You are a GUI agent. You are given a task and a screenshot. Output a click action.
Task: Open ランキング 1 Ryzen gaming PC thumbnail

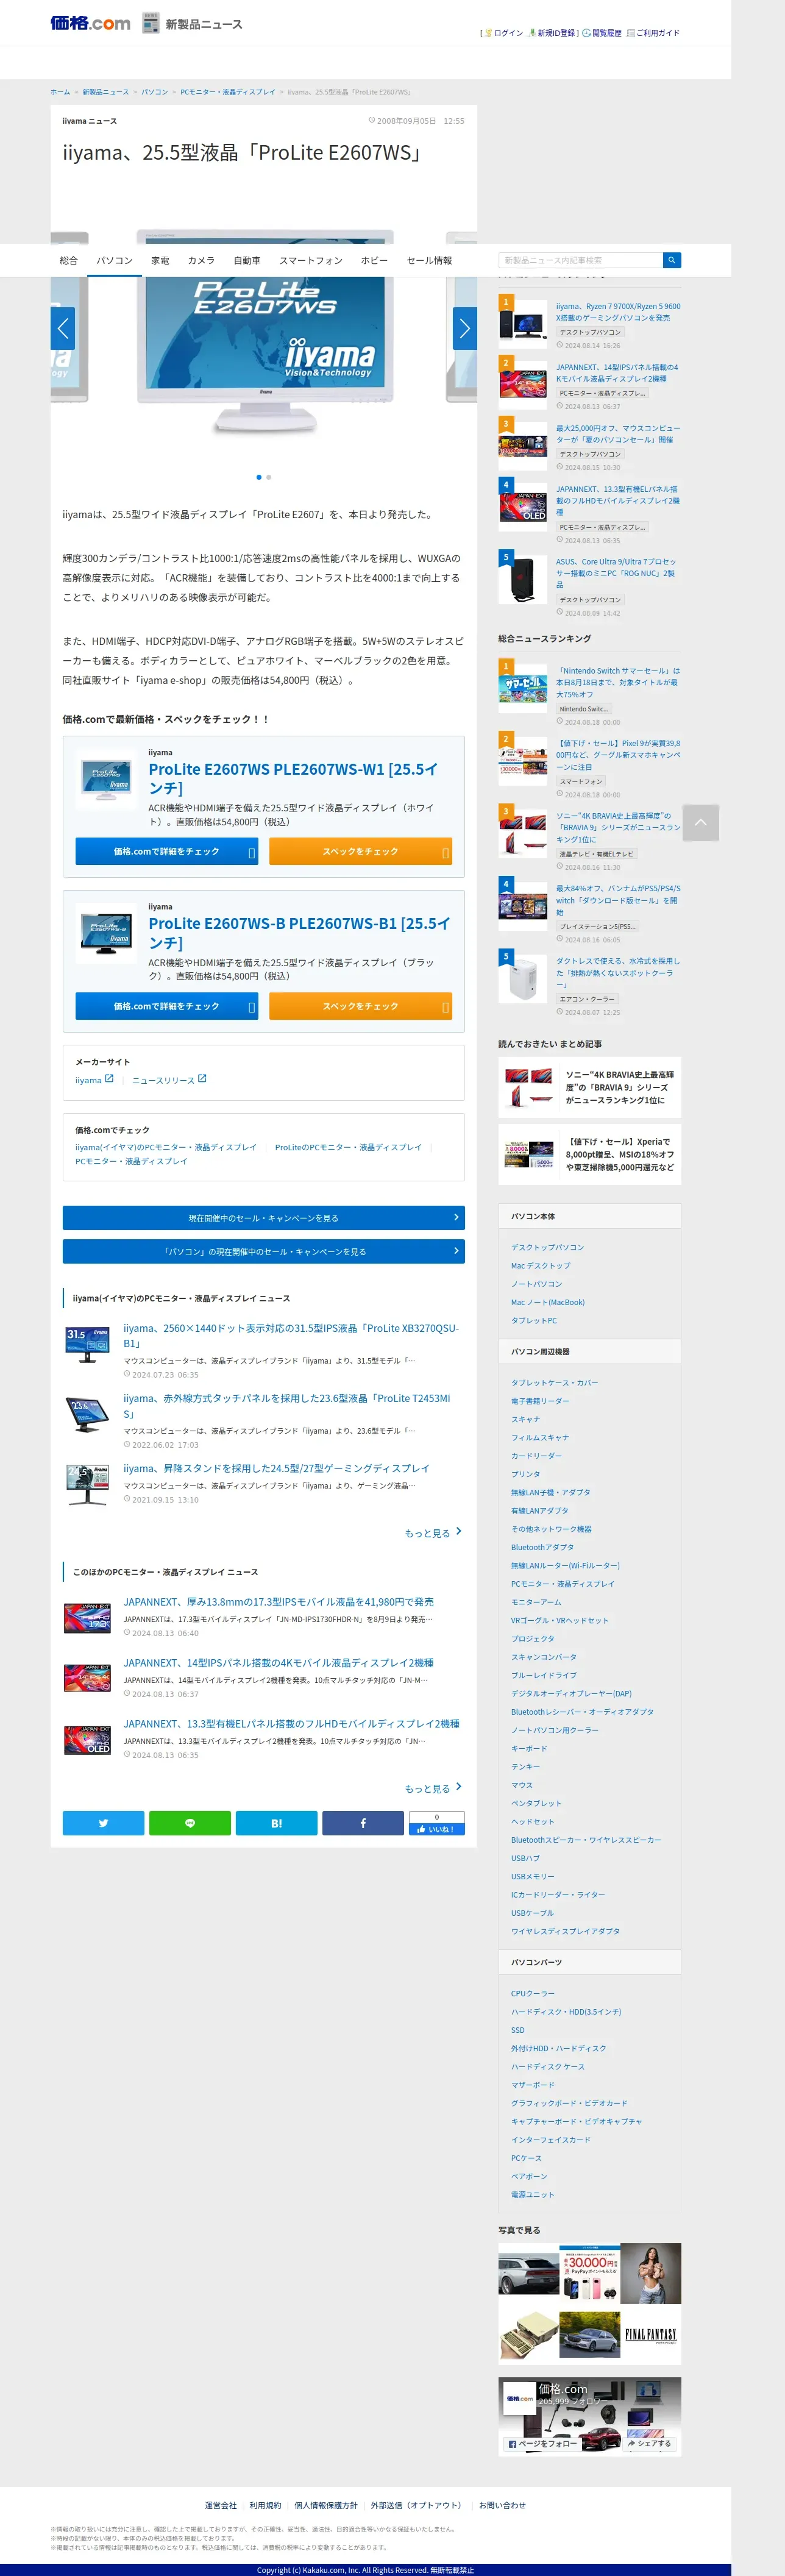pos(523,323)
